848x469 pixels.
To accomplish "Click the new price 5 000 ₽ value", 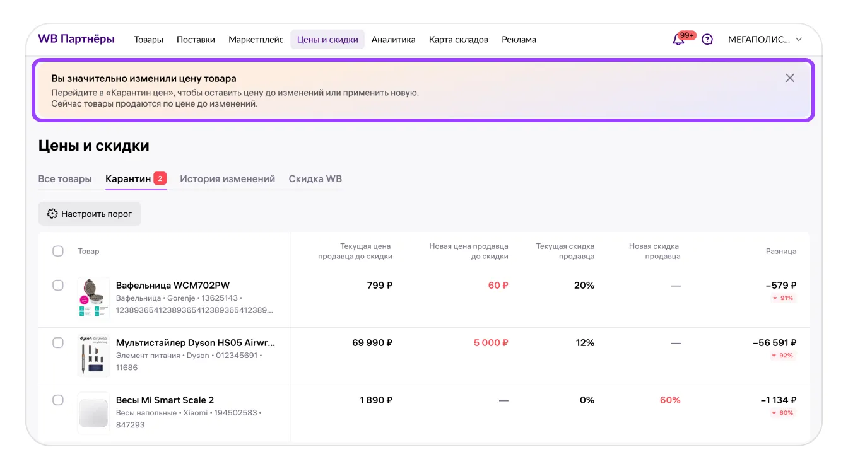I will point(492,343).
